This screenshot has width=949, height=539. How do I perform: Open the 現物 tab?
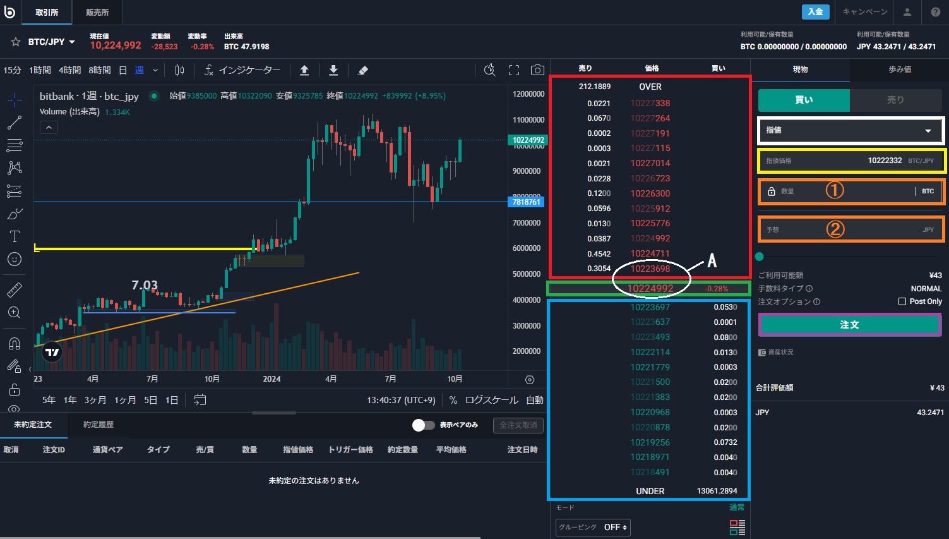pos(800,70)
